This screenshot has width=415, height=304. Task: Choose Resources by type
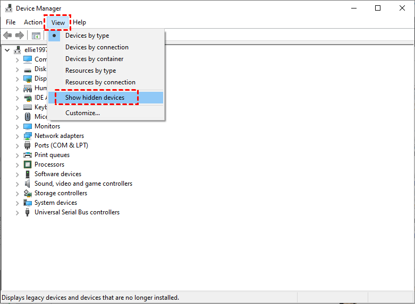(x=106, y=71)
